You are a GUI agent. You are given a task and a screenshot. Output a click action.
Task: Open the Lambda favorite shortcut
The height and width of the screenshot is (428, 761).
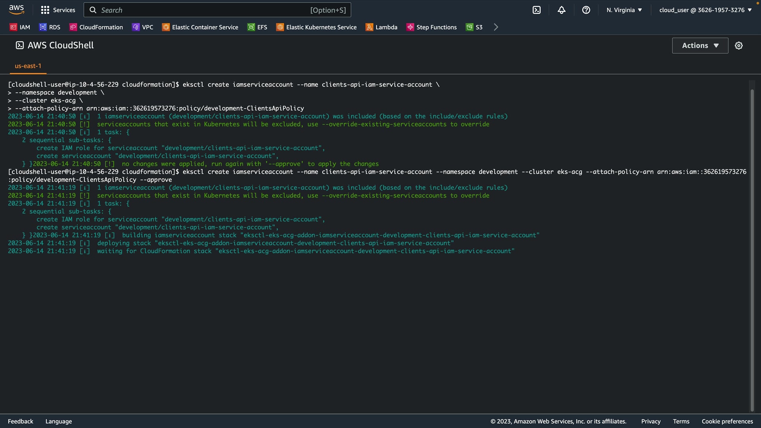[381, 27]
